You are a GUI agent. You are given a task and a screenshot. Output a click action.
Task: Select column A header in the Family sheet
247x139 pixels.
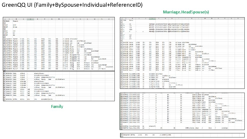pyautogui.click(x=9, y=19)
